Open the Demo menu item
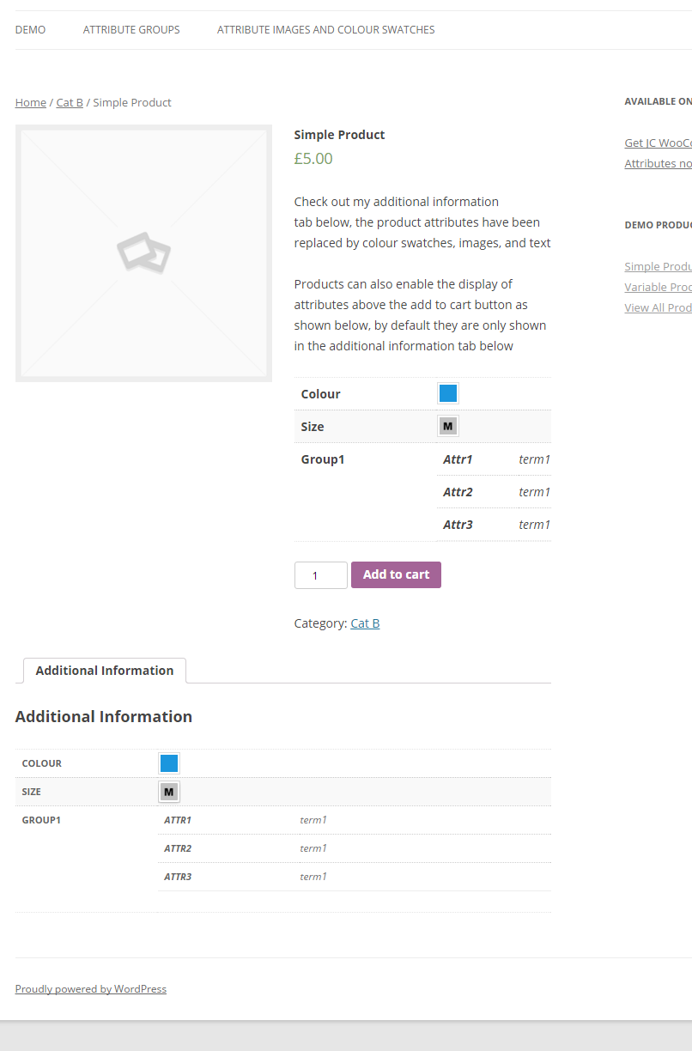Viewport: 692px width, 1051px height. [30, 30]
